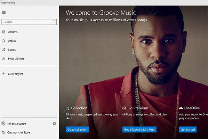Click the store shopping bag icon

click(x=4, y=132)
